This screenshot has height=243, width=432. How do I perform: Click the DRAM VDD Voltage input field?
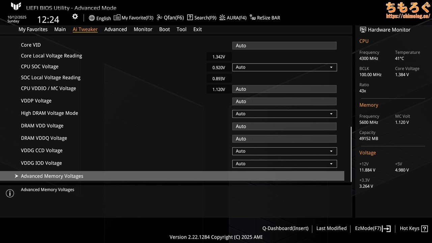[x=284, y=126]
